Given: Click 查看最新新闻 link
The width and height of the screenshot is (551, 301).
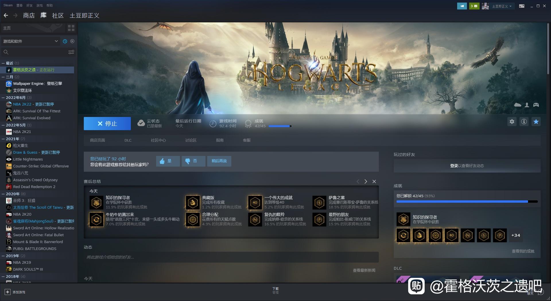Looking at the screenshot, I should (x=364, y=270).
